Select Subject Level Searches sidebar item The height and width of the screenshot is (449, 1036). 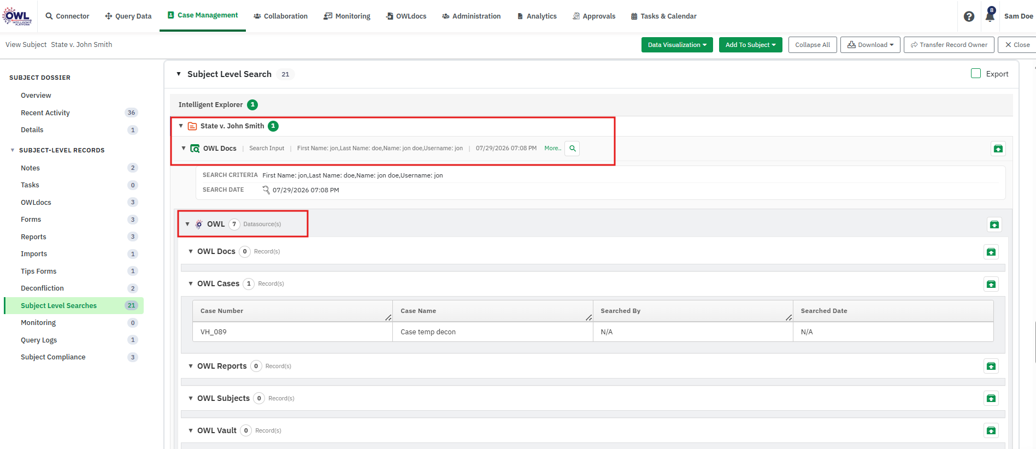point(74,306)
